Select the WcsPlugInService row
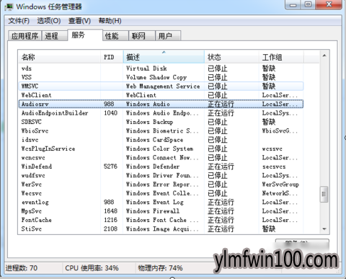 pyautogui.click(x=161, y=149)
